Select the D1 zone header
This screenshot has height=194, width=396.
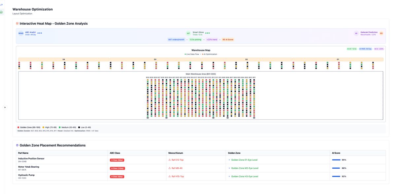coord(338,60)
